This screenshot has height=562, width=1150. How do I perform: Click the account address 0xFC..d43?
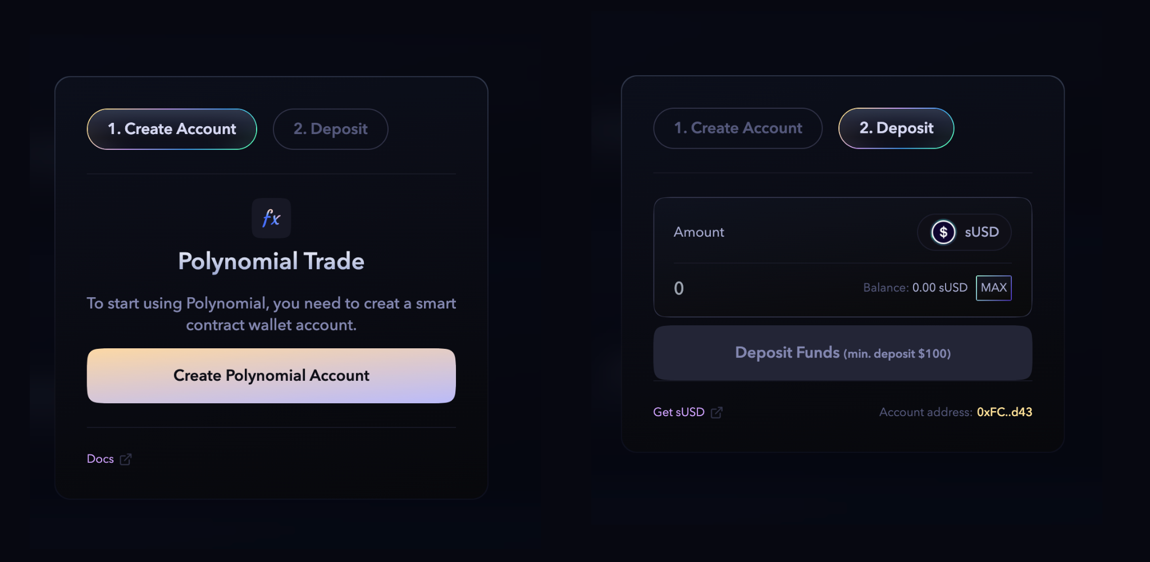[x=1004, y=412]
